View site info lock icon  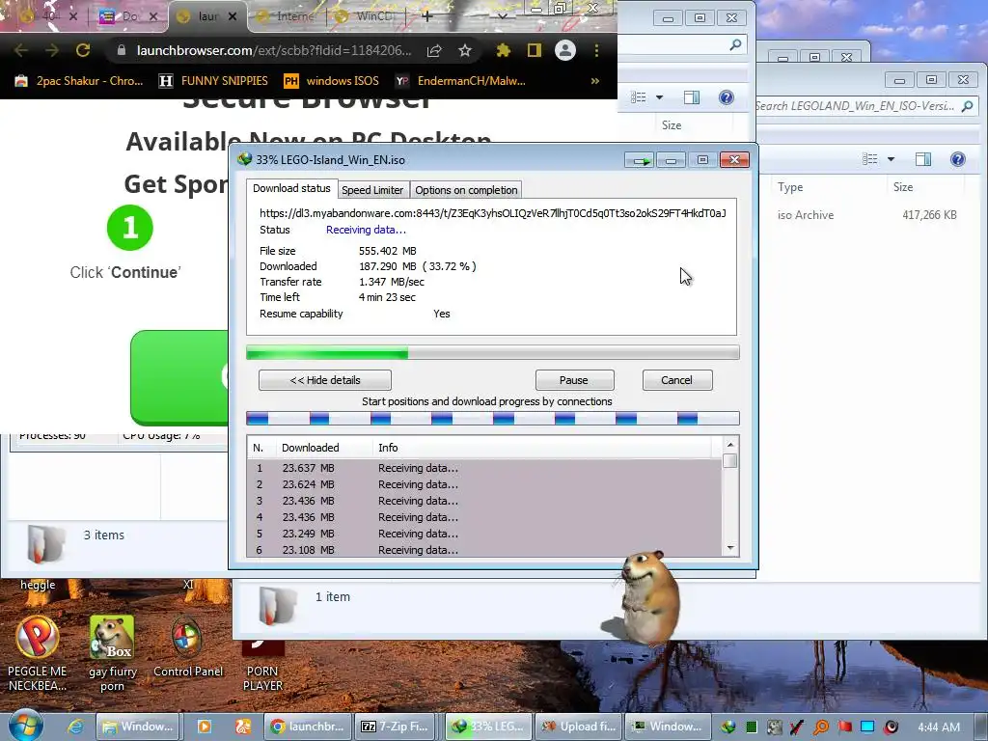point(122,50)
